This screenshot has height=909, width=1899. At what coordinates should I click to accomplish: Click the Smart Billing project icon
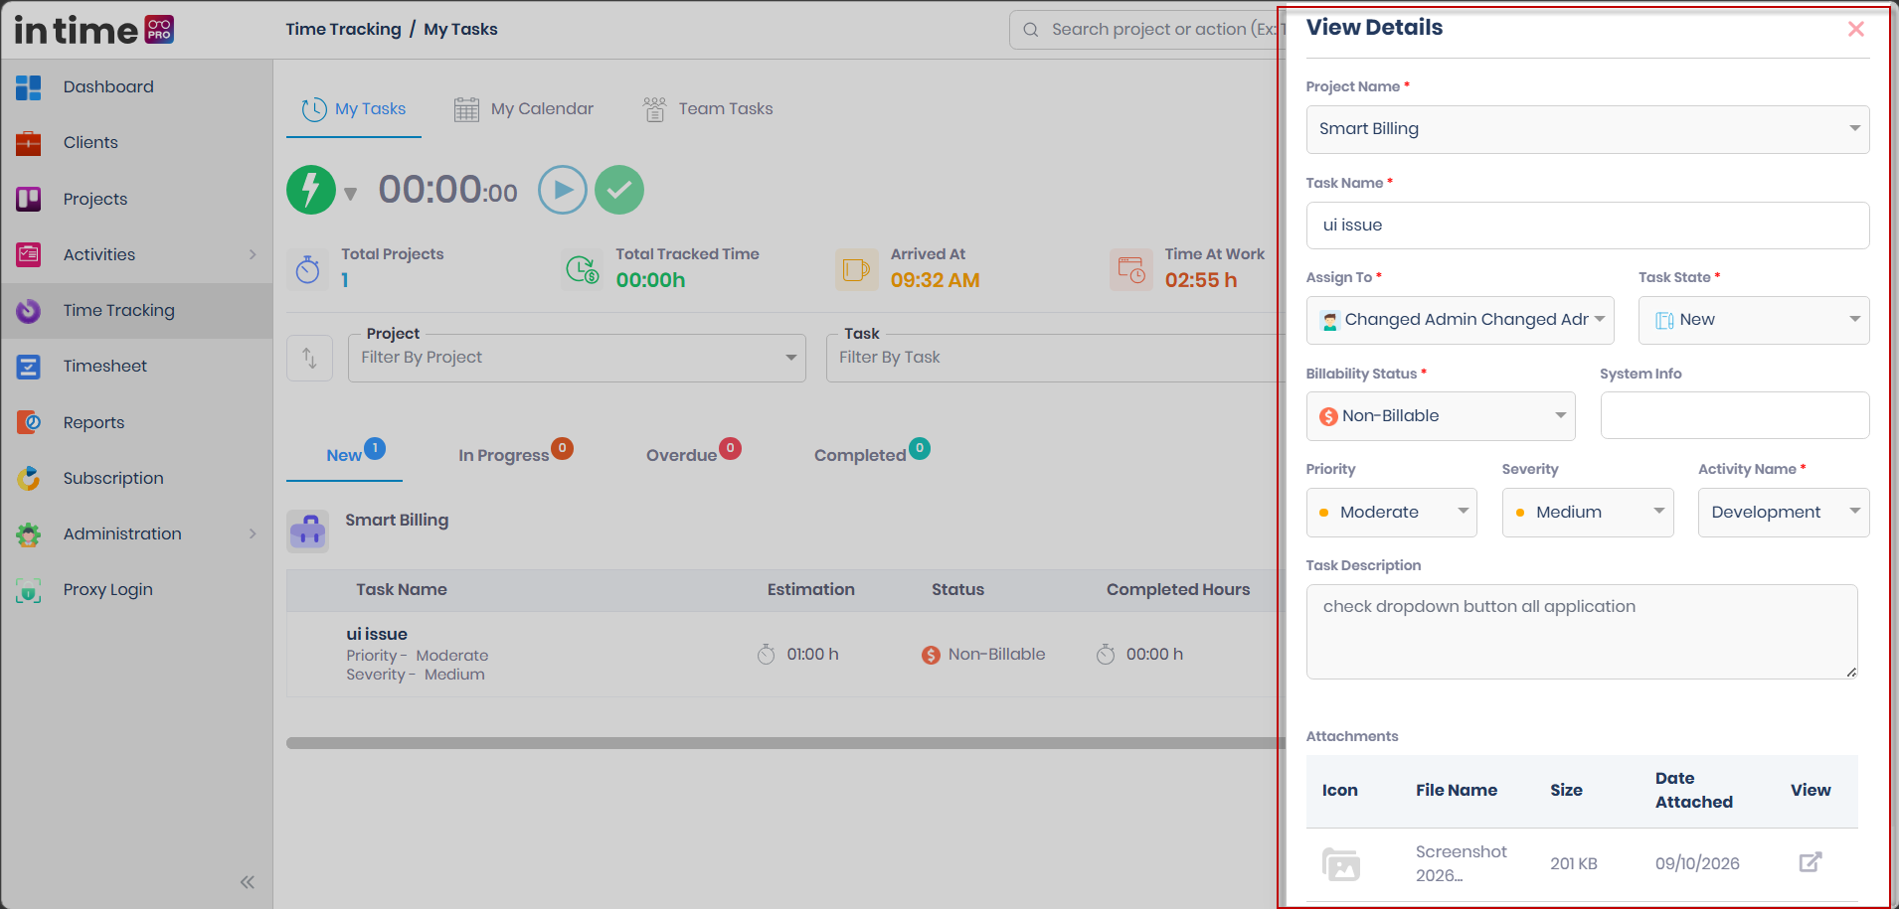[x=308, y=531]
